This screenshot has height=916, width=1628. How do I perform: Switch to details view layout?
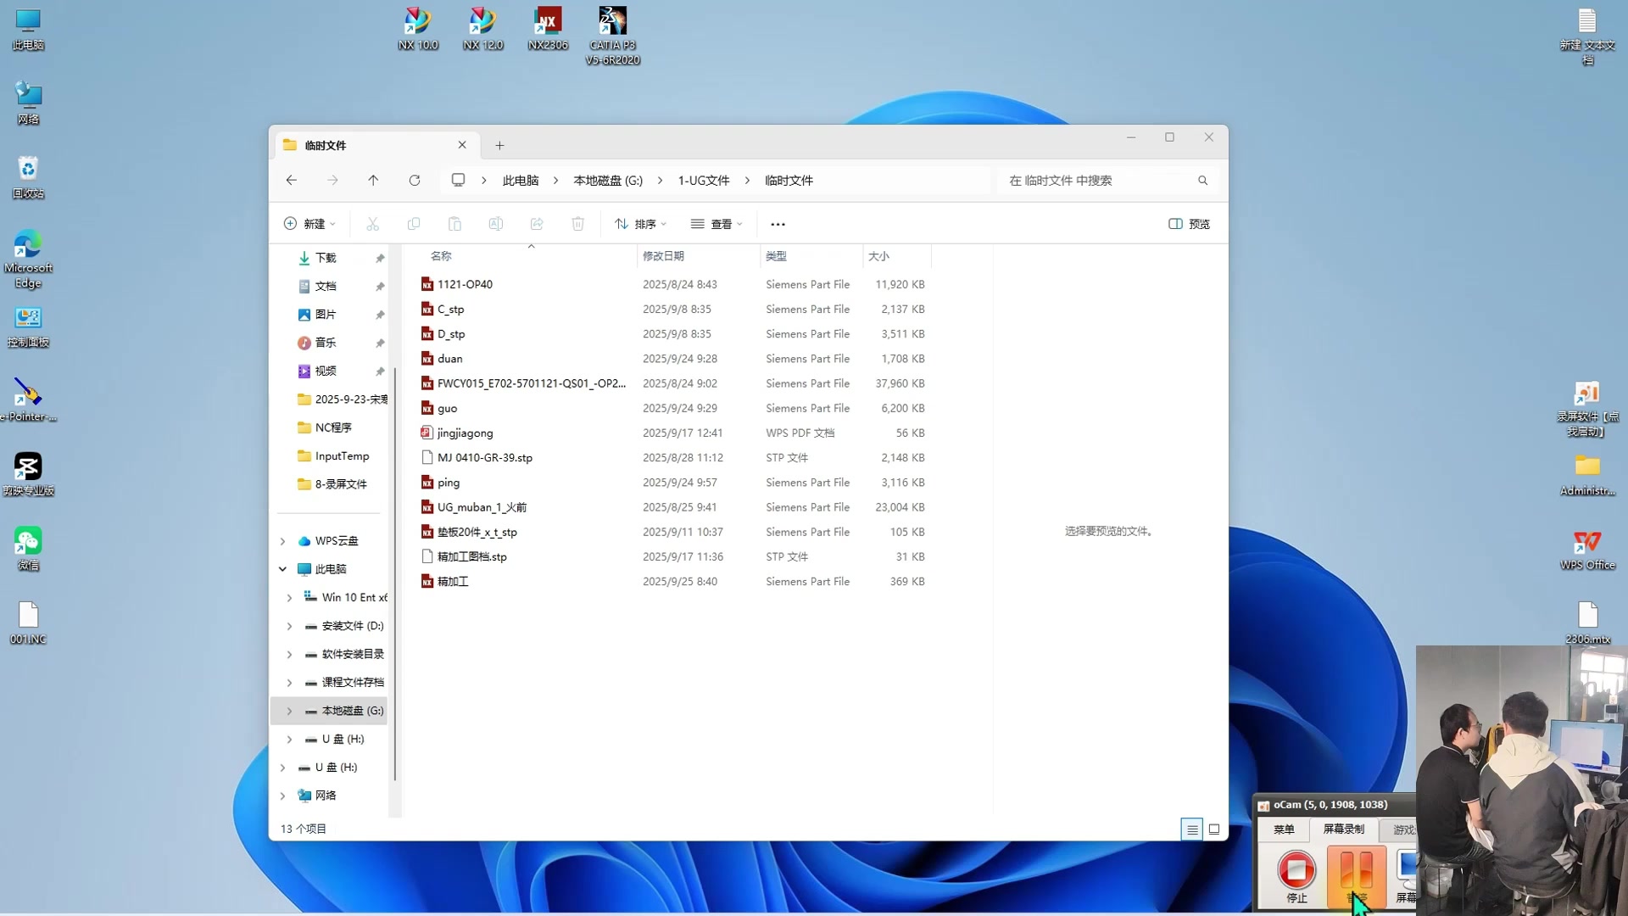pos(1192,829)
